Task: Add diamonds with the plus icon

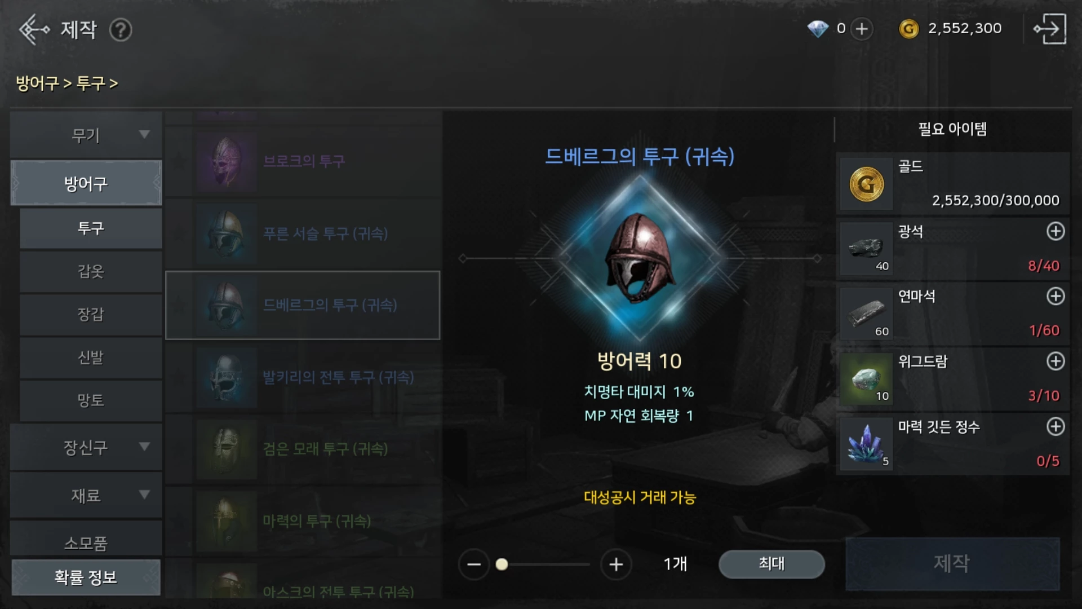Action: coord(862,29)
